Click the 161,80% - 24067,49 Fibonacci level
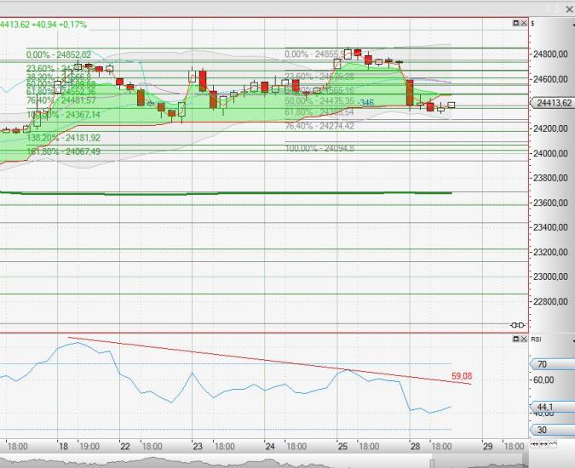Screen dimensions: 575x468 (x=64, y=151)
